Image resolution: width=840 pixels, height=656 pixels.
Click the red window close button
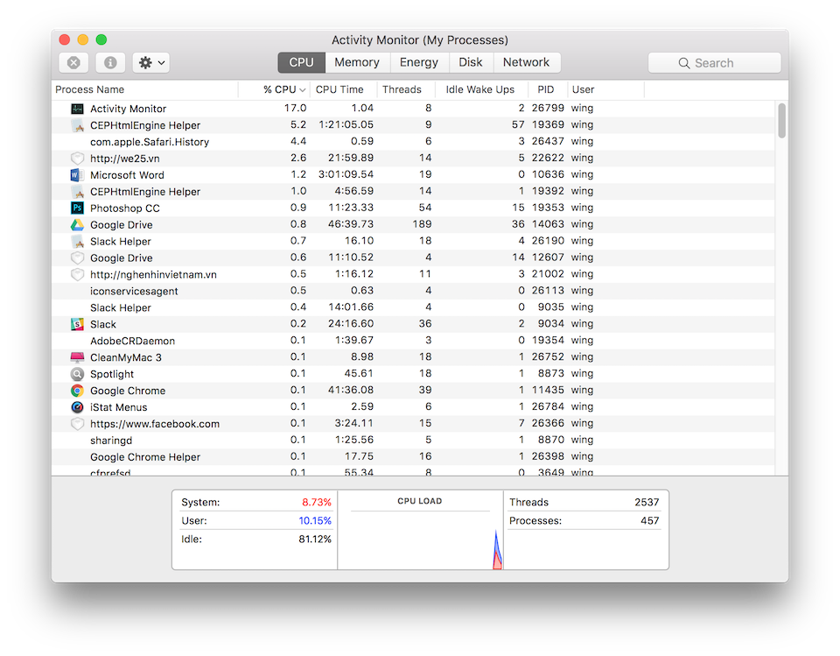[x=65, y=39]
